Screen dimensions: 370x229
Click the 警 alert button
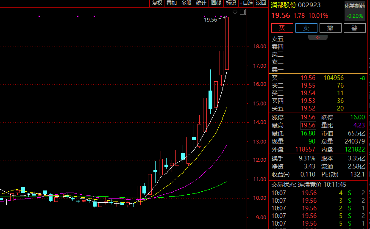coord(354,28)
